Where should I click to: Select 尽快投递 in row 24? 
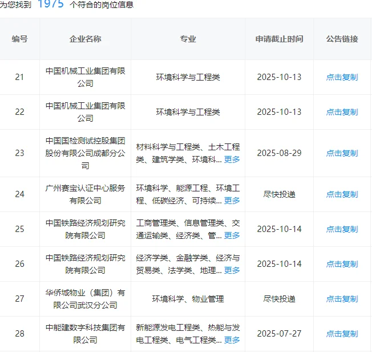click(x=279, y=194)
